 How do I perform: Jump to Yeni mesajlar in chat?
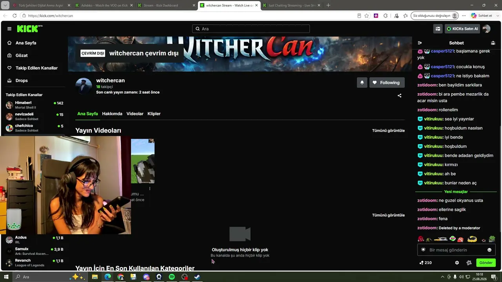coord(456,192)
